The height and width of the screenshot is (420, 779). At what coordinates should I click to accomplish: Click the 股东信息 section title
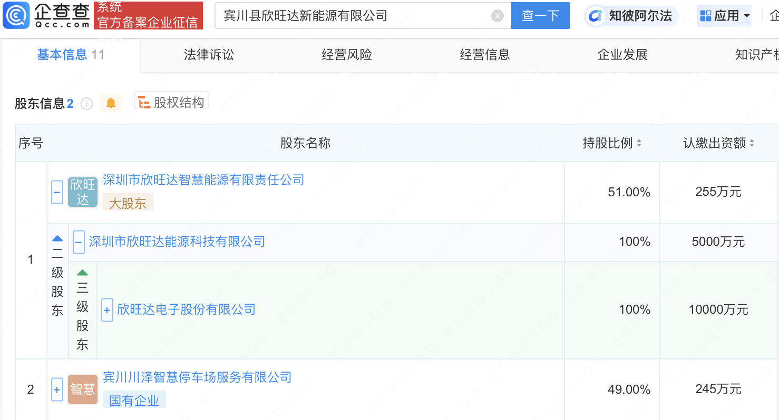(x=40, y=104)
